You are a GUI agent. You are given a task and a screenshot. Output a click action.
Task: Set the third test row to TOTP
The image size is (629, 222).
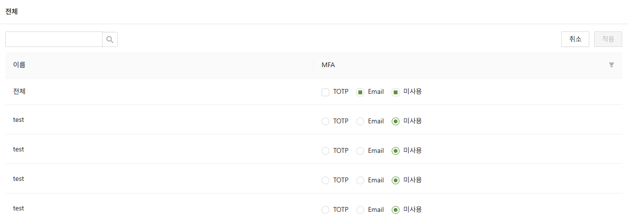(325, 180)
